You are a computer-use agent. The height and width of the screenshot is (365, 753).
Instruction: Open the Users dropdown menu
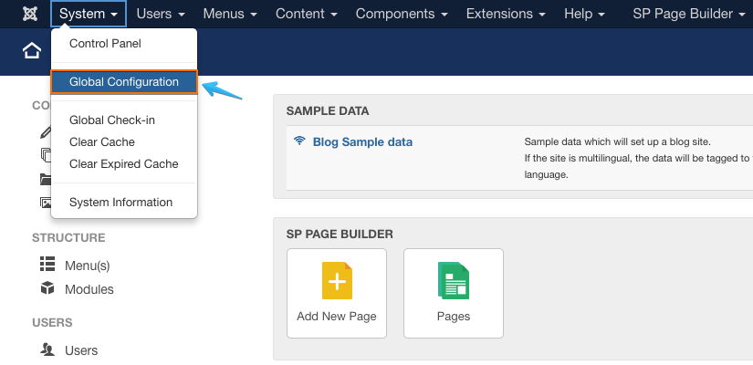[x=161, y=14]
